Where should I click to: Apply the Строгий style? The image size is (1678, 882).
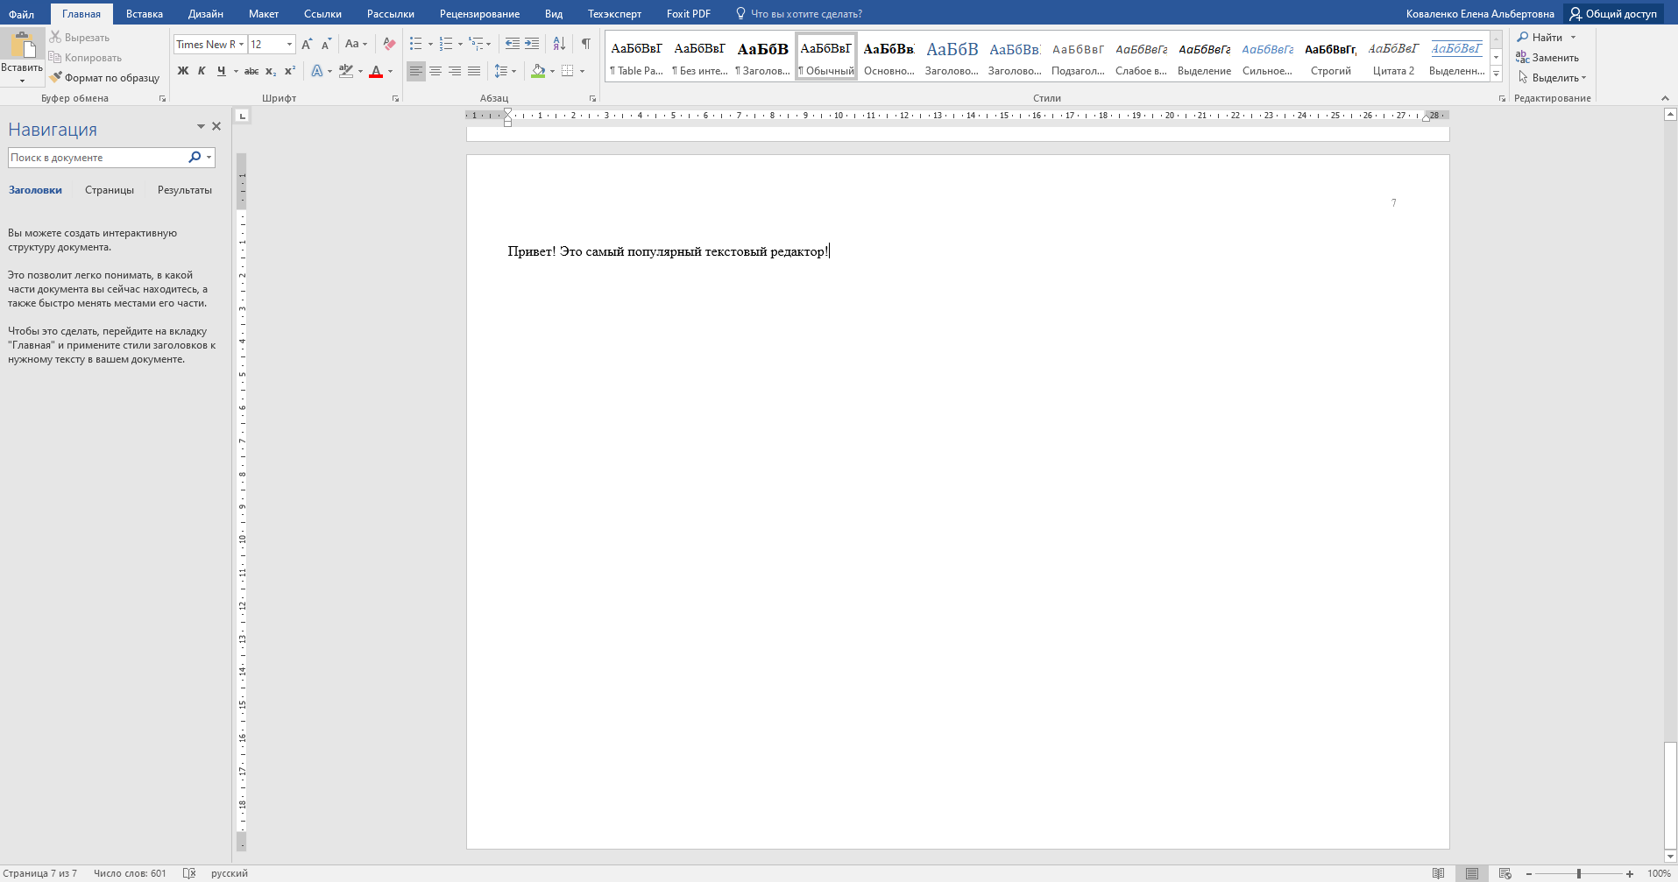click(1331, 57)
